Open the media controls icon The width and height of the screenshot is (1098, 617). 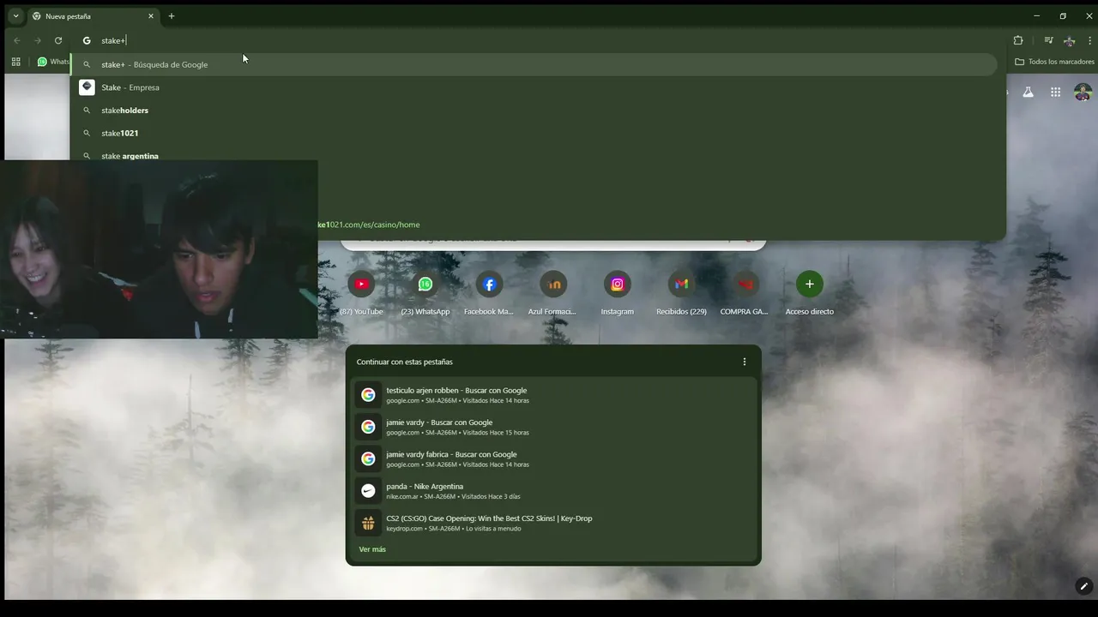pos(1048,40)
